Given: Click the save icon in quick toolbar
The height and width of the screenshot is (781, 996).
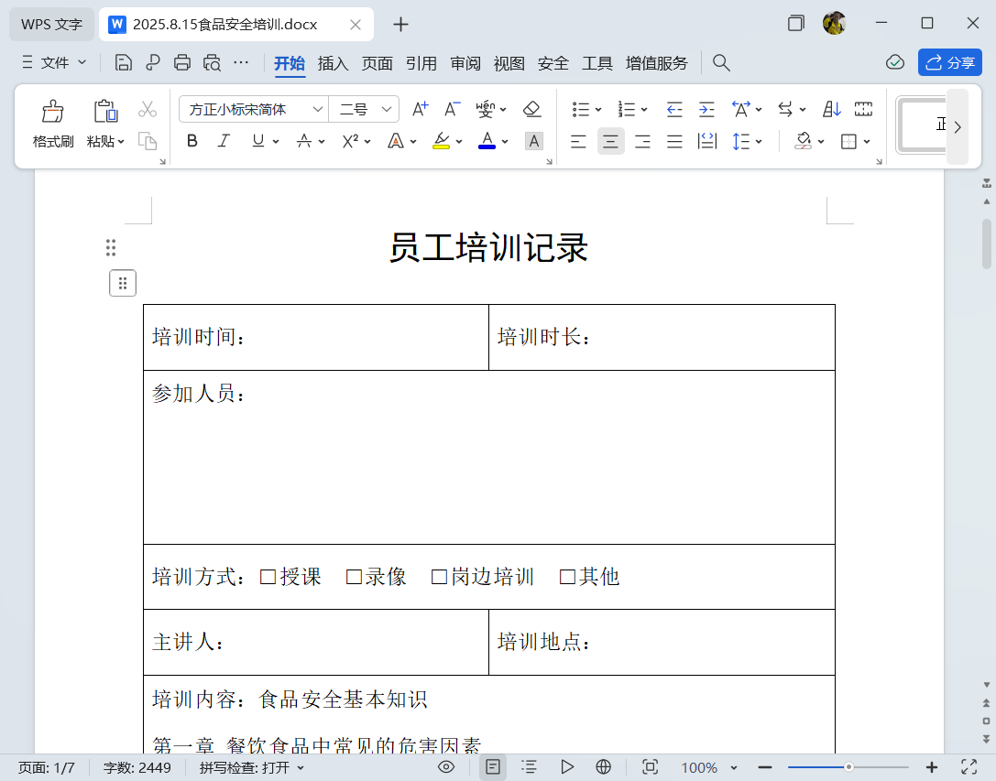Looking at the screenshot, I should pos(123,62).
